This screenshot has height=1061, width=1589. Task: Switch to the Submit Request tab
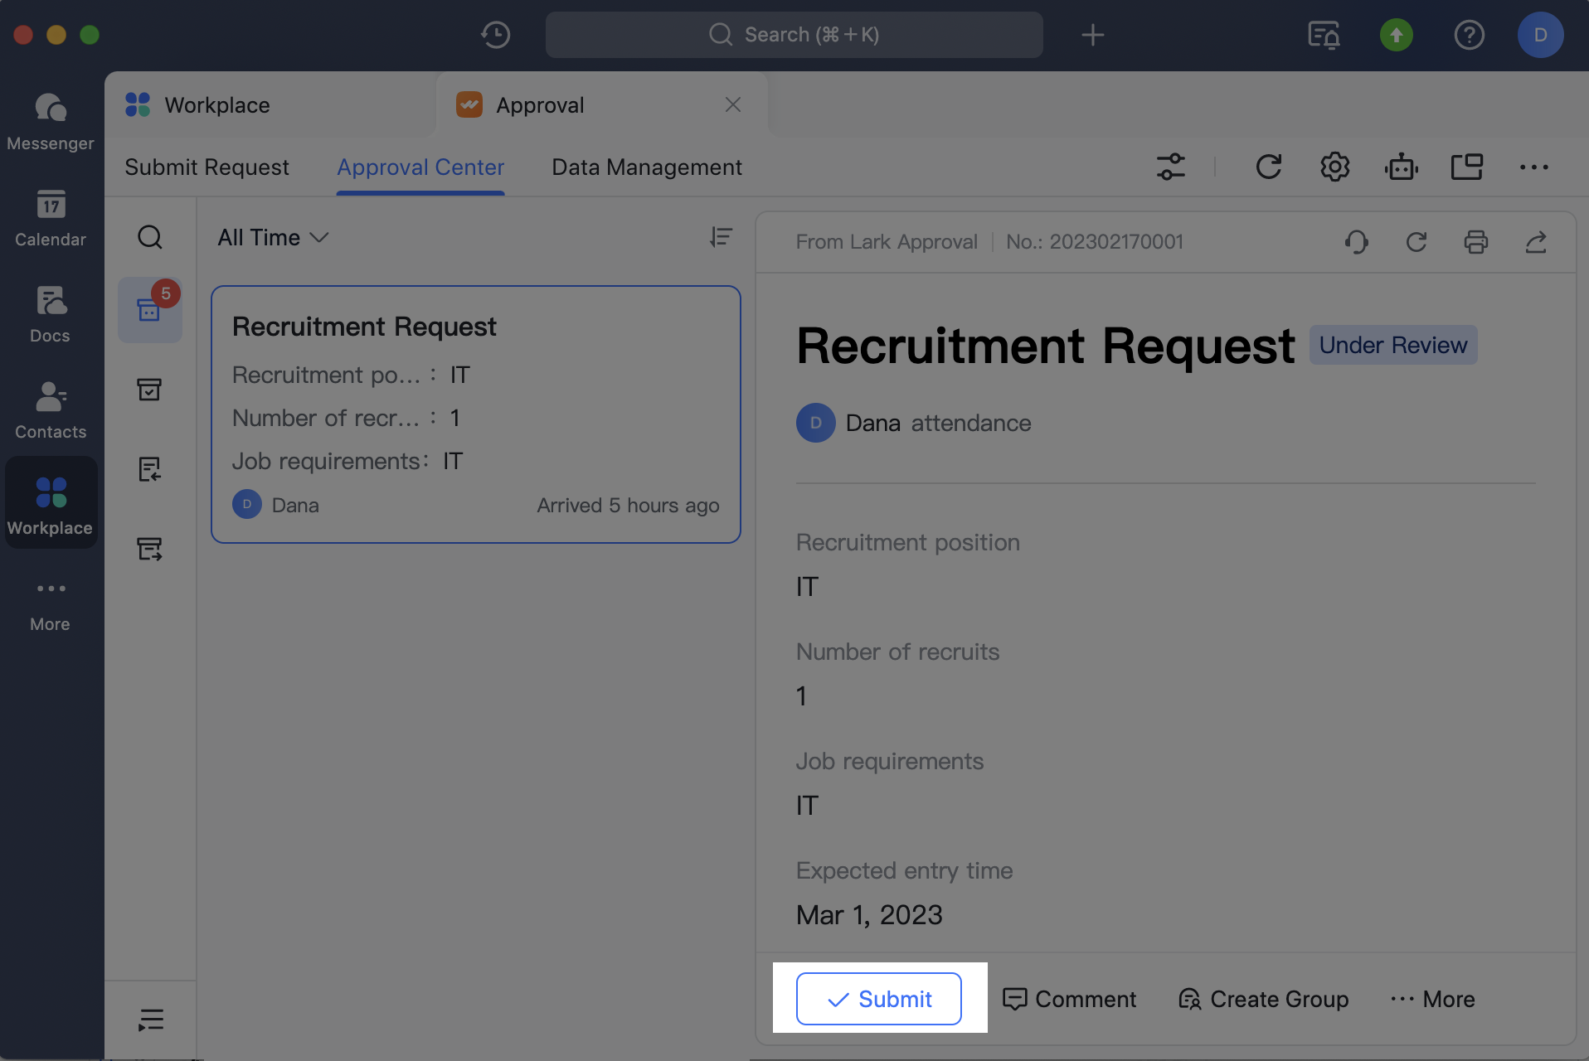coord(207,167)
